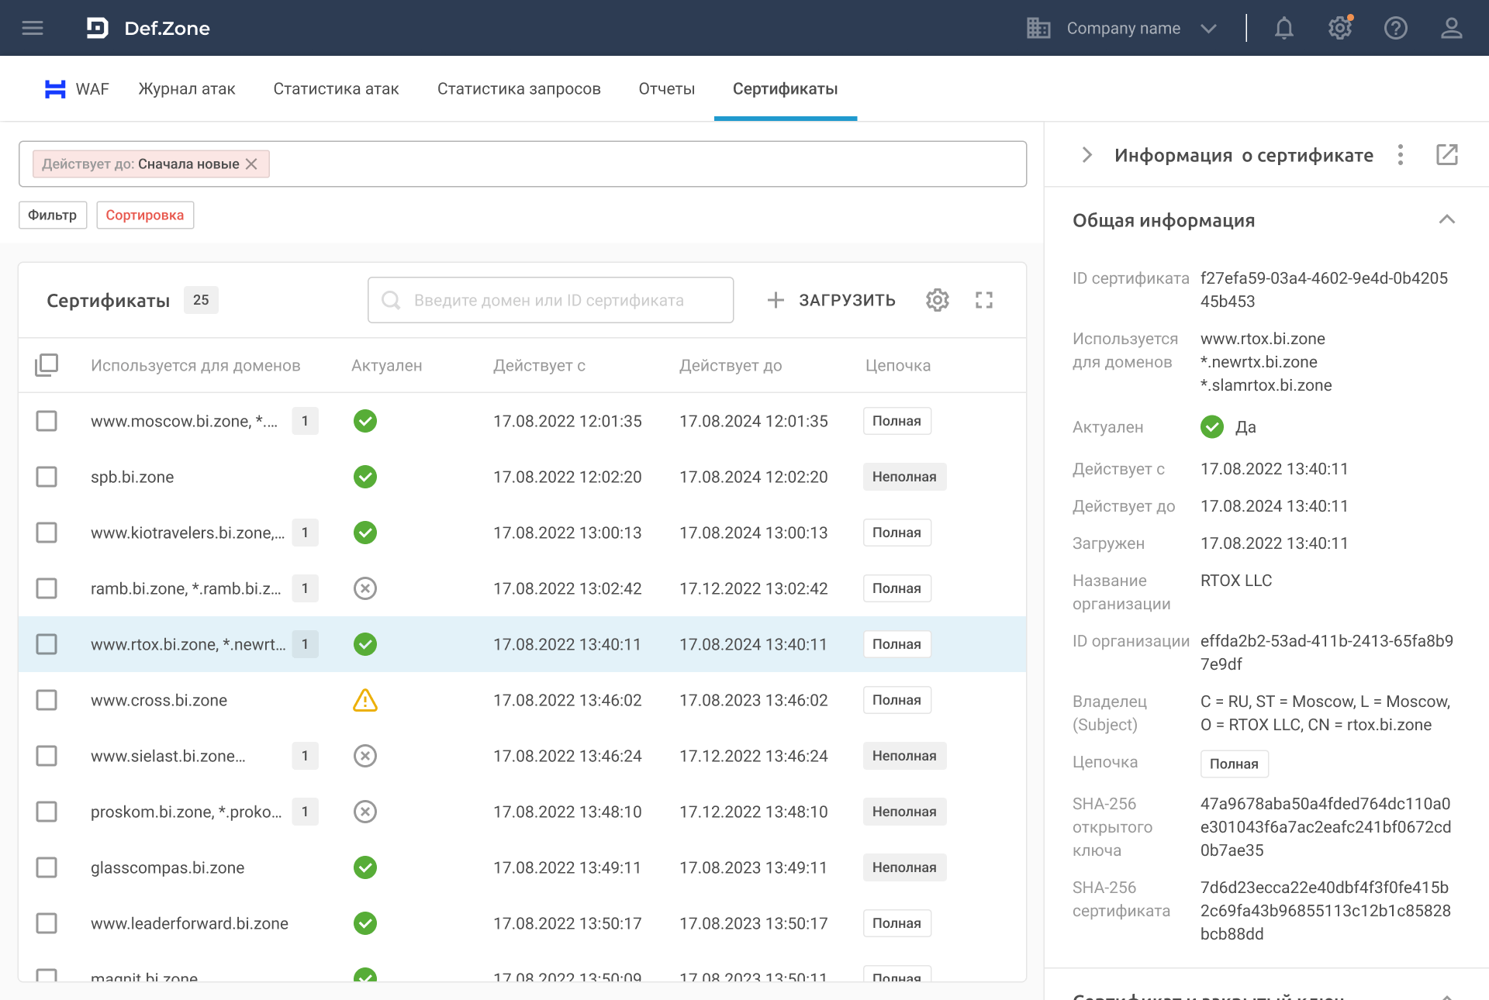
Task: Click the notifications bell icon
Action: [x=1284, y=28]
